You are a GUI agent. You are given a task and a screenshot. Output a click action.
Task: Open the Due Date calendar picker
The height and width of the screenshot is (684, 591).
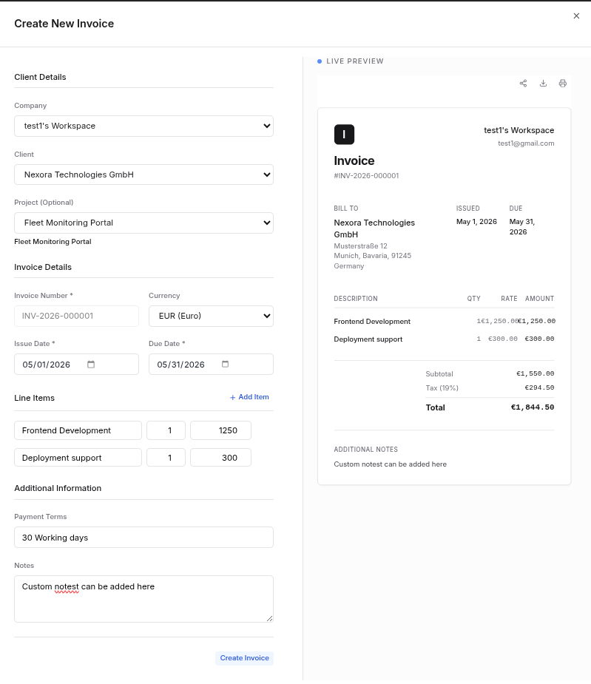point(225,365)
